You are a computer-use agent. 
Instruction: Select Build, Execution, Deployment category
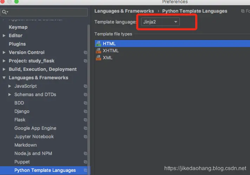coord(43,69)
